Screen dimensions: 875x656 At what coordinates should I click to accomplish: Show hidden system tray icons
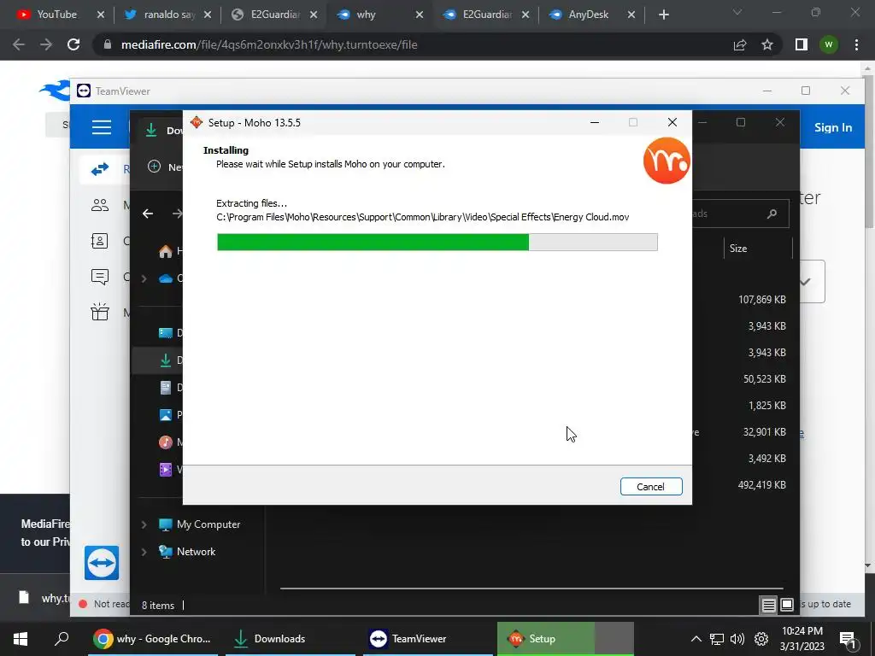pyautogui.click(x=696, y=639)
